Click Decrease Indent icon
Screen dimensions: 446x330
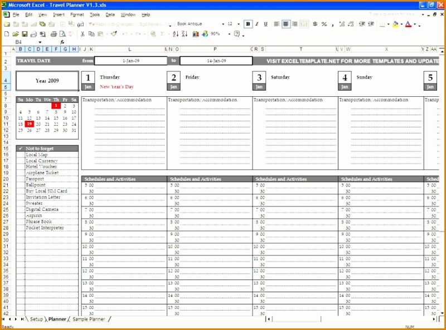(362, 24)
